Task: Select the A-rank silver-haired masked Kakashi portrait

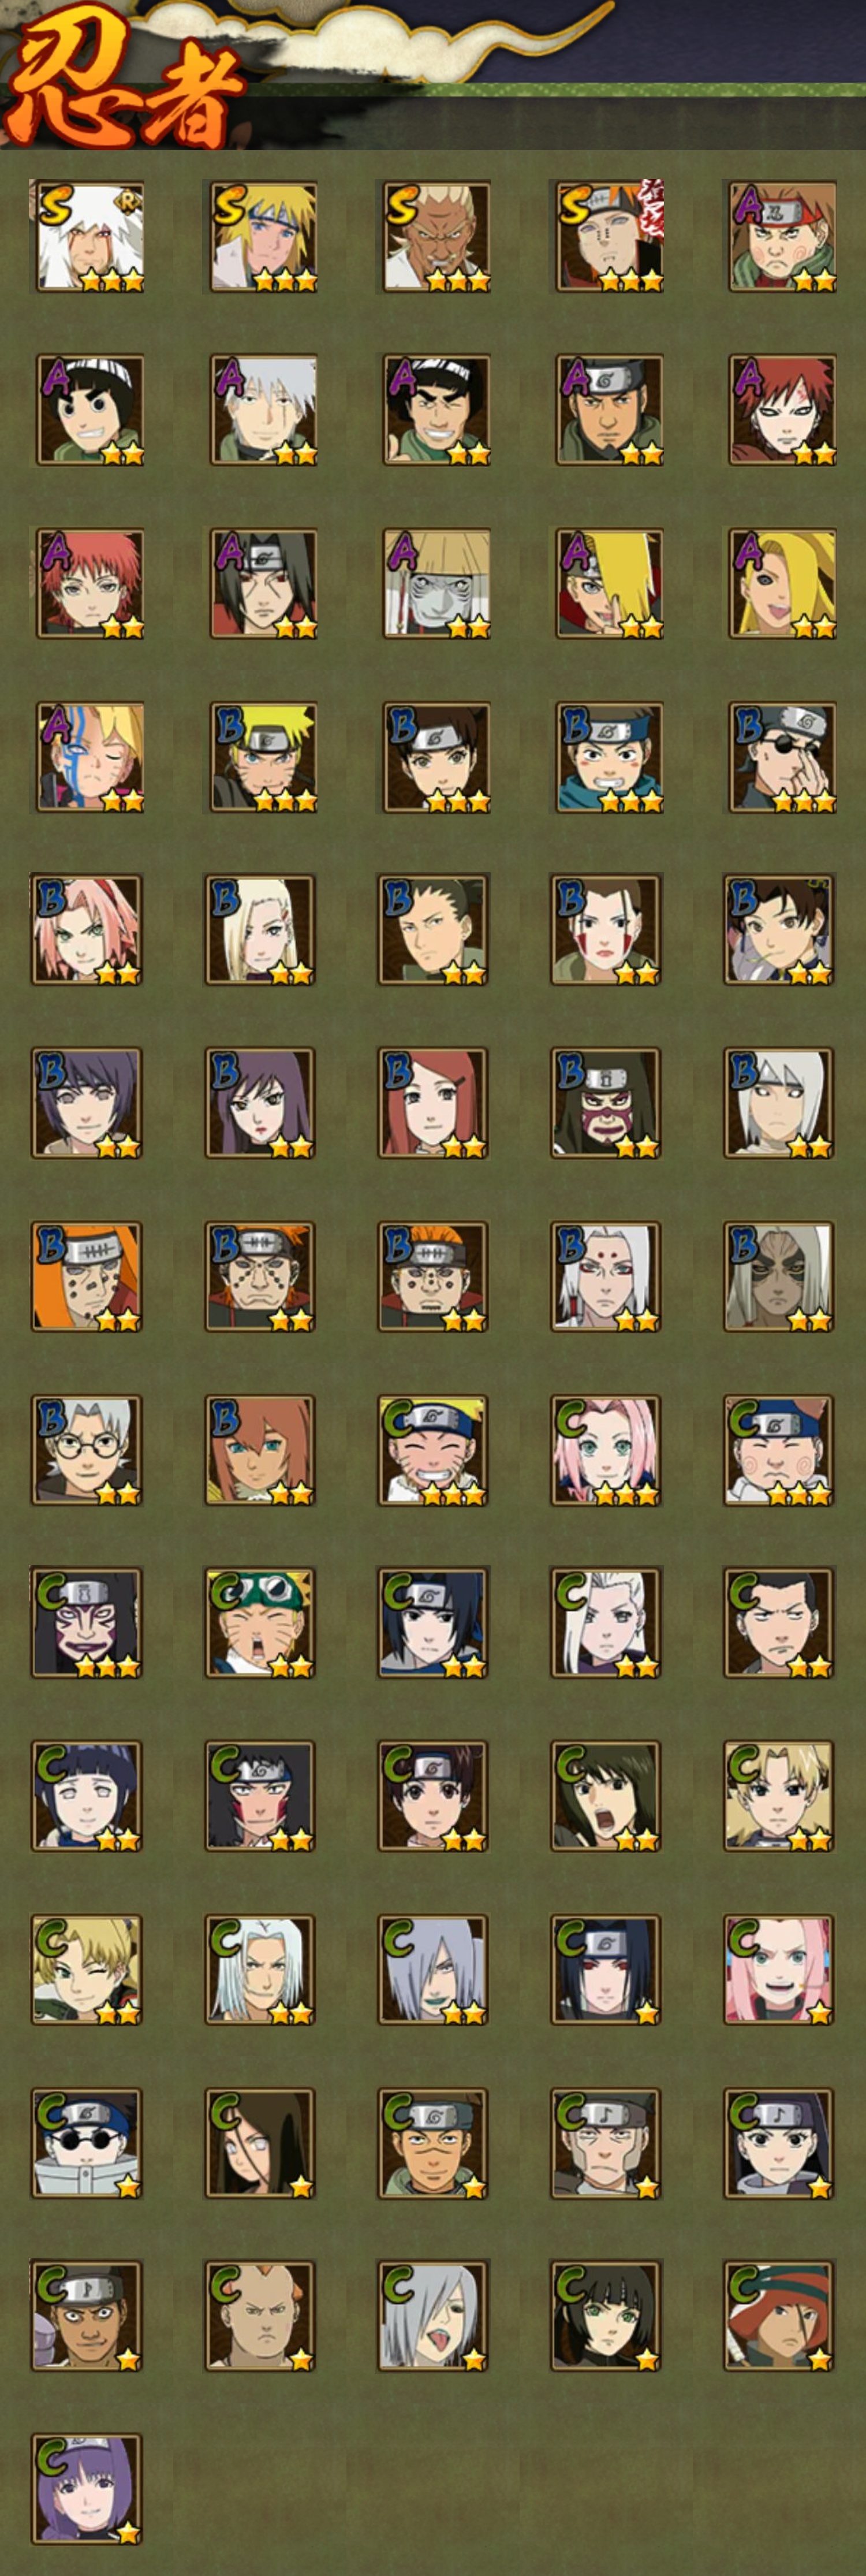Action: (262, 410)
